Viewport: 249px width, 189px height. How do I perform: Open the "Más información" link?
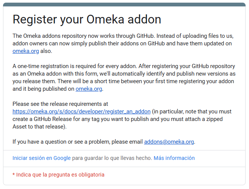tap(174, 158)
